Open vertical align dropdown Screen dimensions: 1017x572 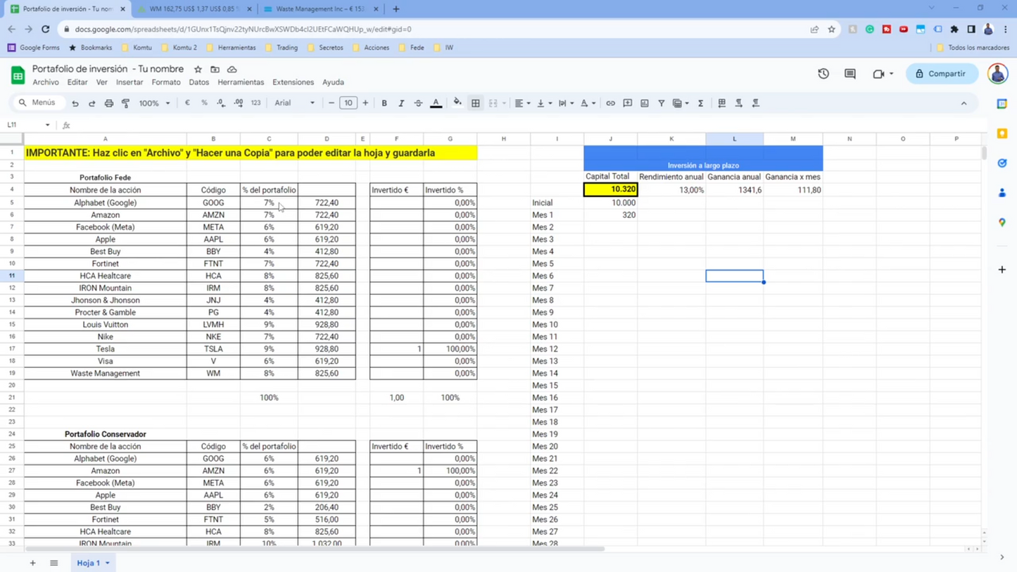(544, 103)
